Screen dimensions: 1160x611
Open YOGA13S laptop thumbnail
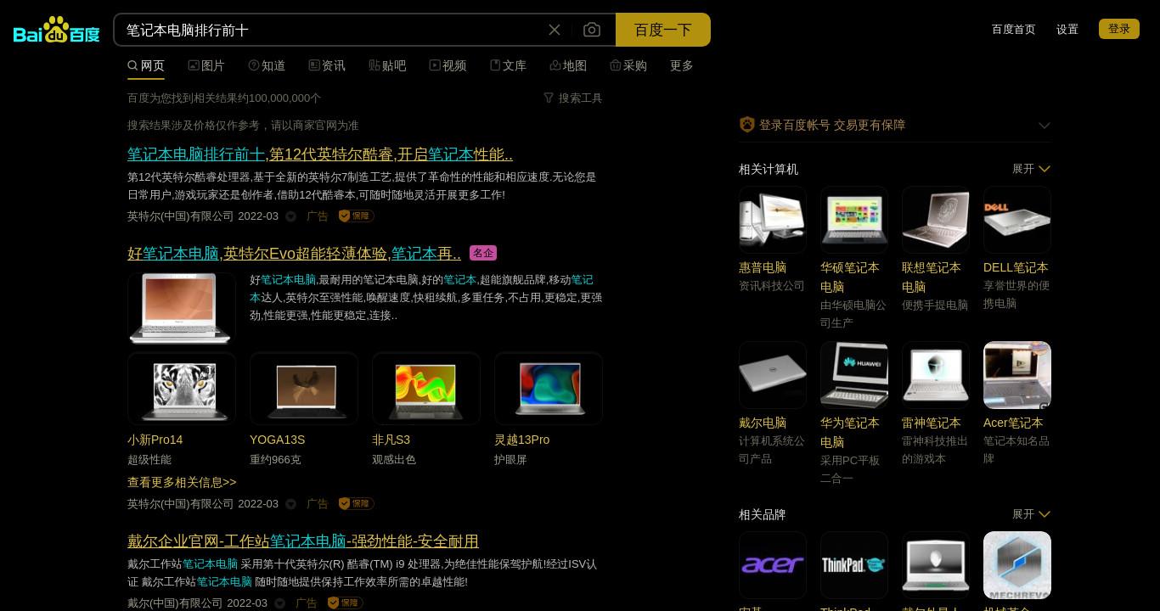[x=304, y=388]
